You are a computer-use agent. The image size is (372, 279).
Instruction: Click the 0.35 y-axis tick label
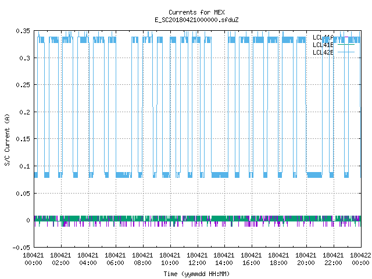23,31
